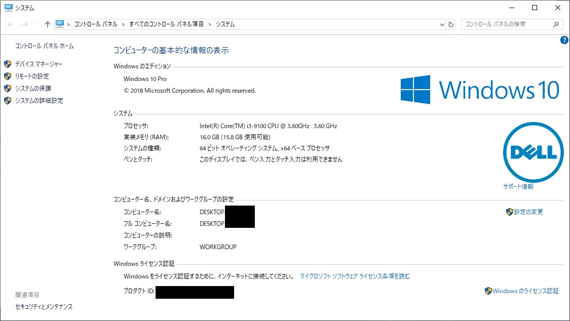Click the コンピューターの基本的な情報の表示 heading
This screenshot has height=321, width=570.
click(x=171, y=50)
